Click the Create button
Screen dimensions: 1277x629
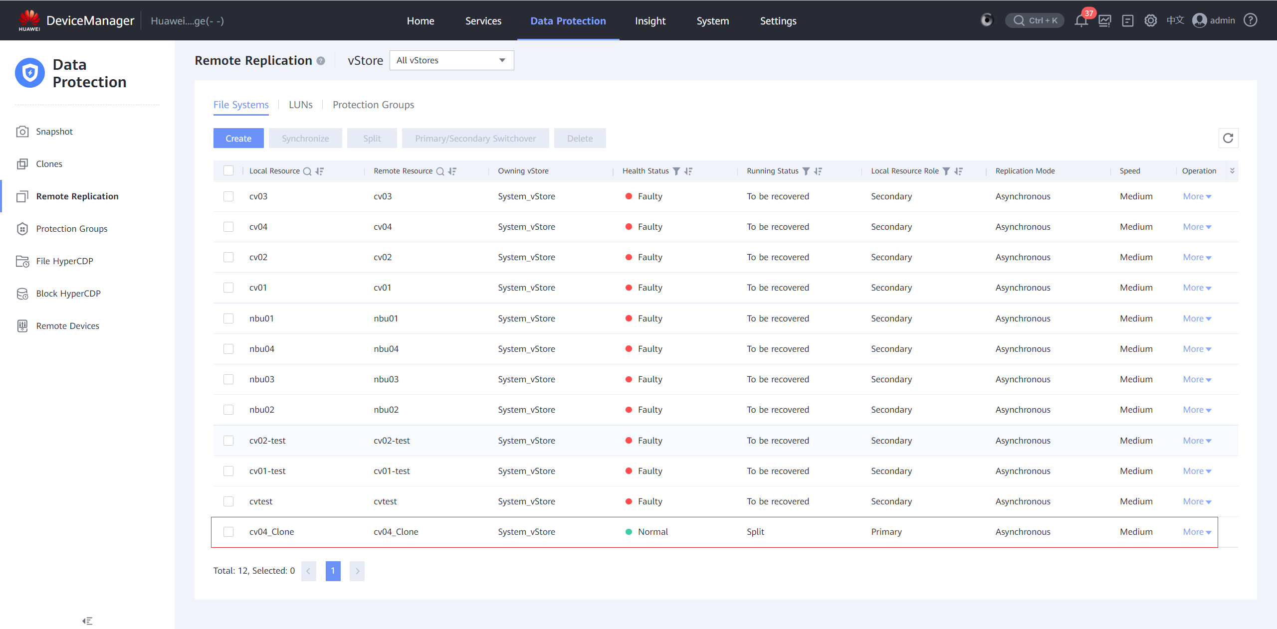[238, 139]
